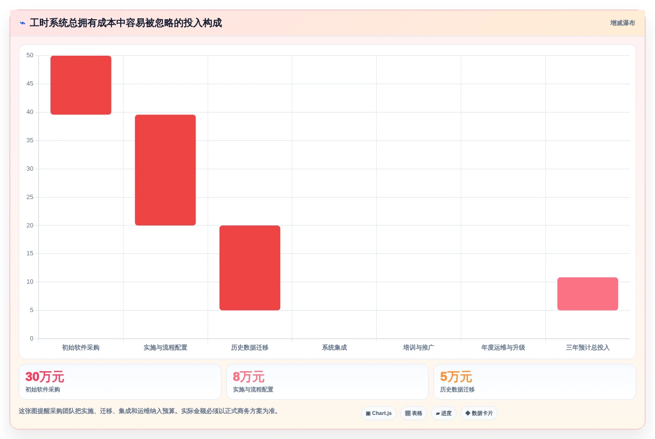Click the y-axis value 50

pyautogui.click(x=30, y=55)
